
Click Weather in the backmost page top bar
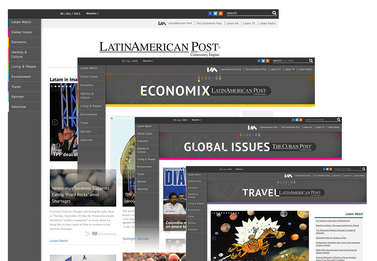tap(92, 14)
